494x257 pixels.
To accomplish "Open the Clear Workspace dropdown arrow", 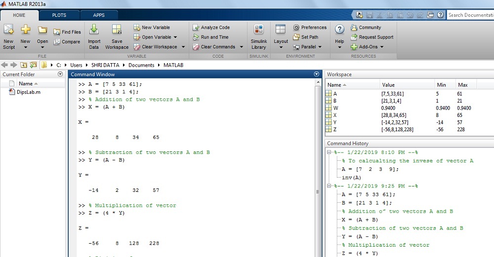I will pyautogui.click(x=183, y=47).
